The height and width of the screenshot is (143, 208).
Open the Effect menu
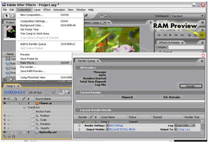pyautogui.click(x=47, y=10)
